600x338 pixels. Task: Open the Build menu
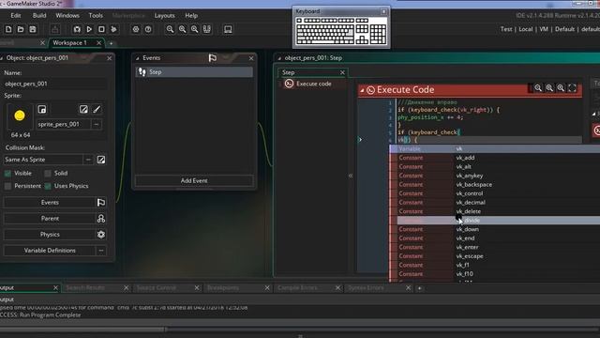pyautogui.click(x=39, y=16)
